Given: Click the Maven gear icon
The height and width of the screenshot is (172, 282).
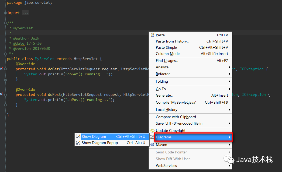Looking at the screenshot, I should [152, 145].
